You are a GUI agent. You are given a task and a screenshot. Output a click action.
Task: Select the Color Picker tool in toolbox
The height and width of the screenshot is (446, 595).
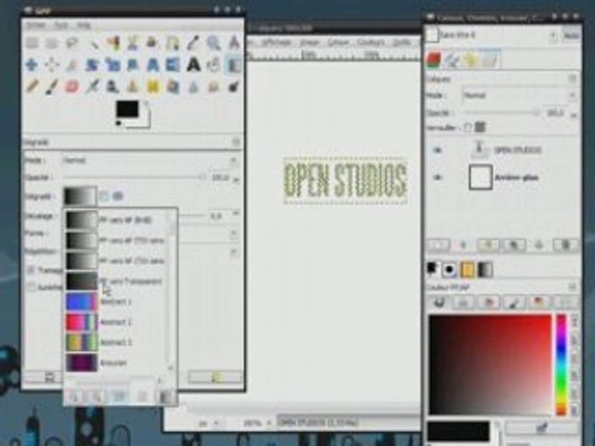pyautogui.click(x=193, y=43)
